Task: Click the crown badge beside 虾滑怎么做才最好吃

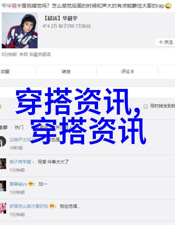Action: [52, 206]
